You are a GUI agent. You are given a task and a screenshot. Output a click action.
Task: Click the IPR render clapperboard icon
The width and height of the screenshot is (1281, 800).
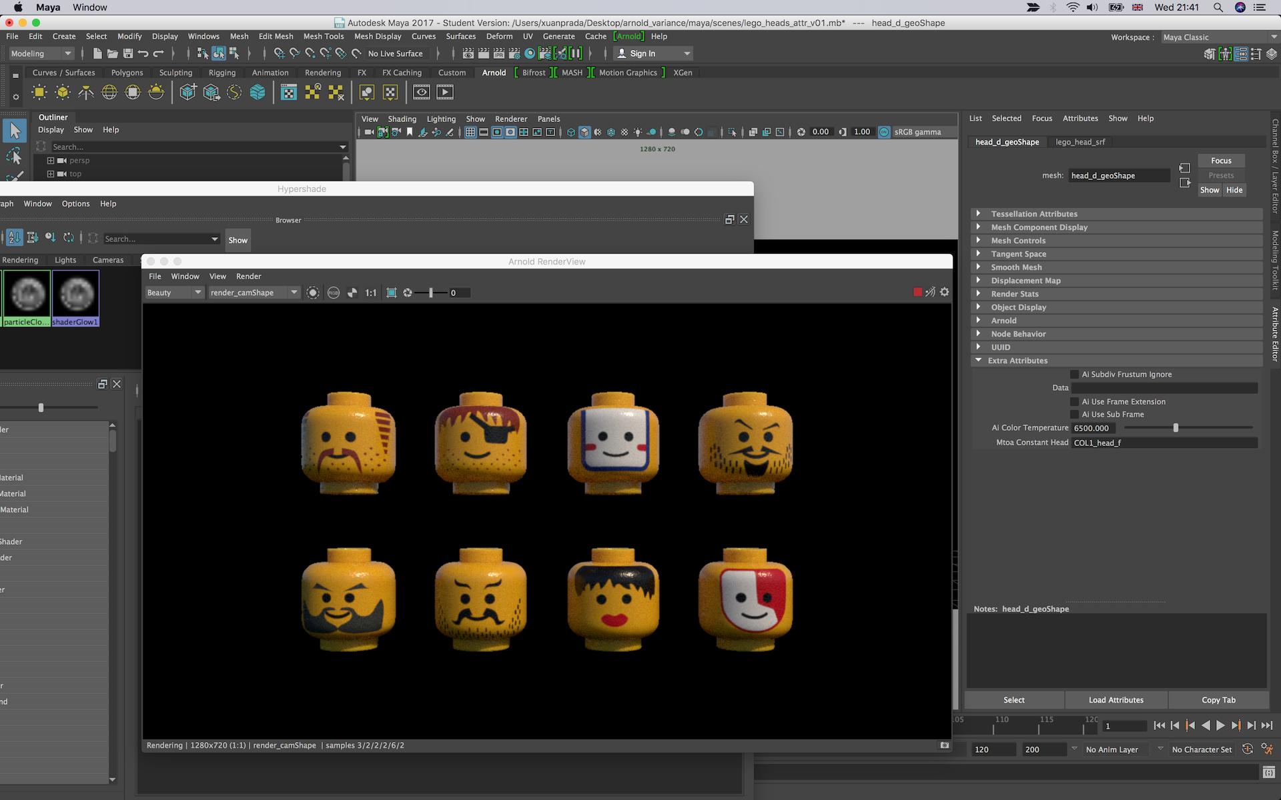[x=500, y=53]
